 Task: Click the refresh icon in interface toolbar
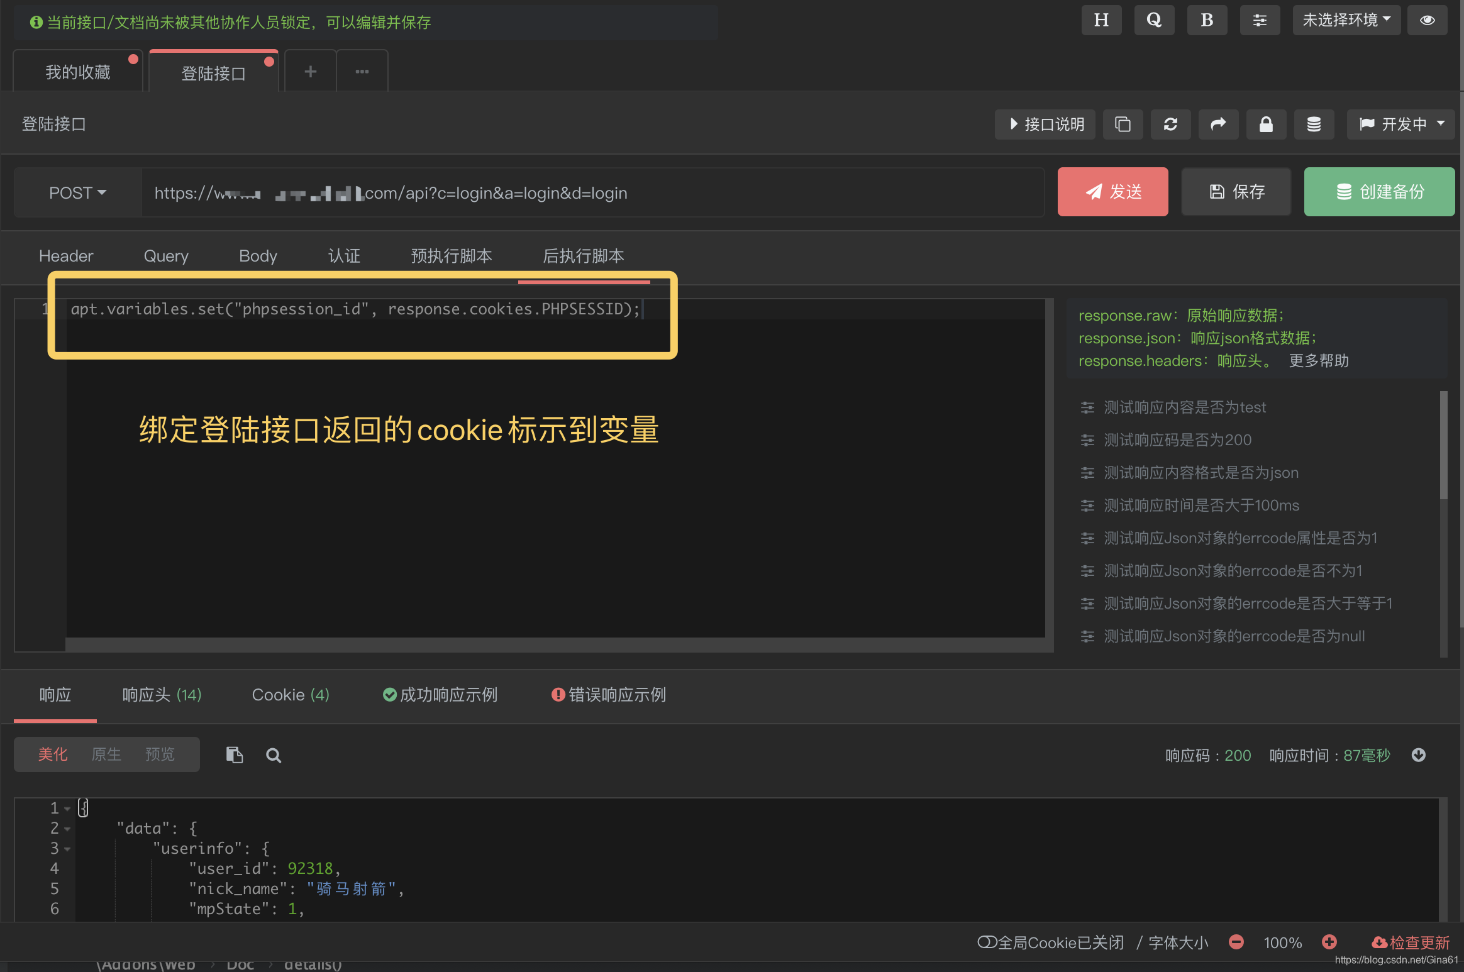[1170, 124]
